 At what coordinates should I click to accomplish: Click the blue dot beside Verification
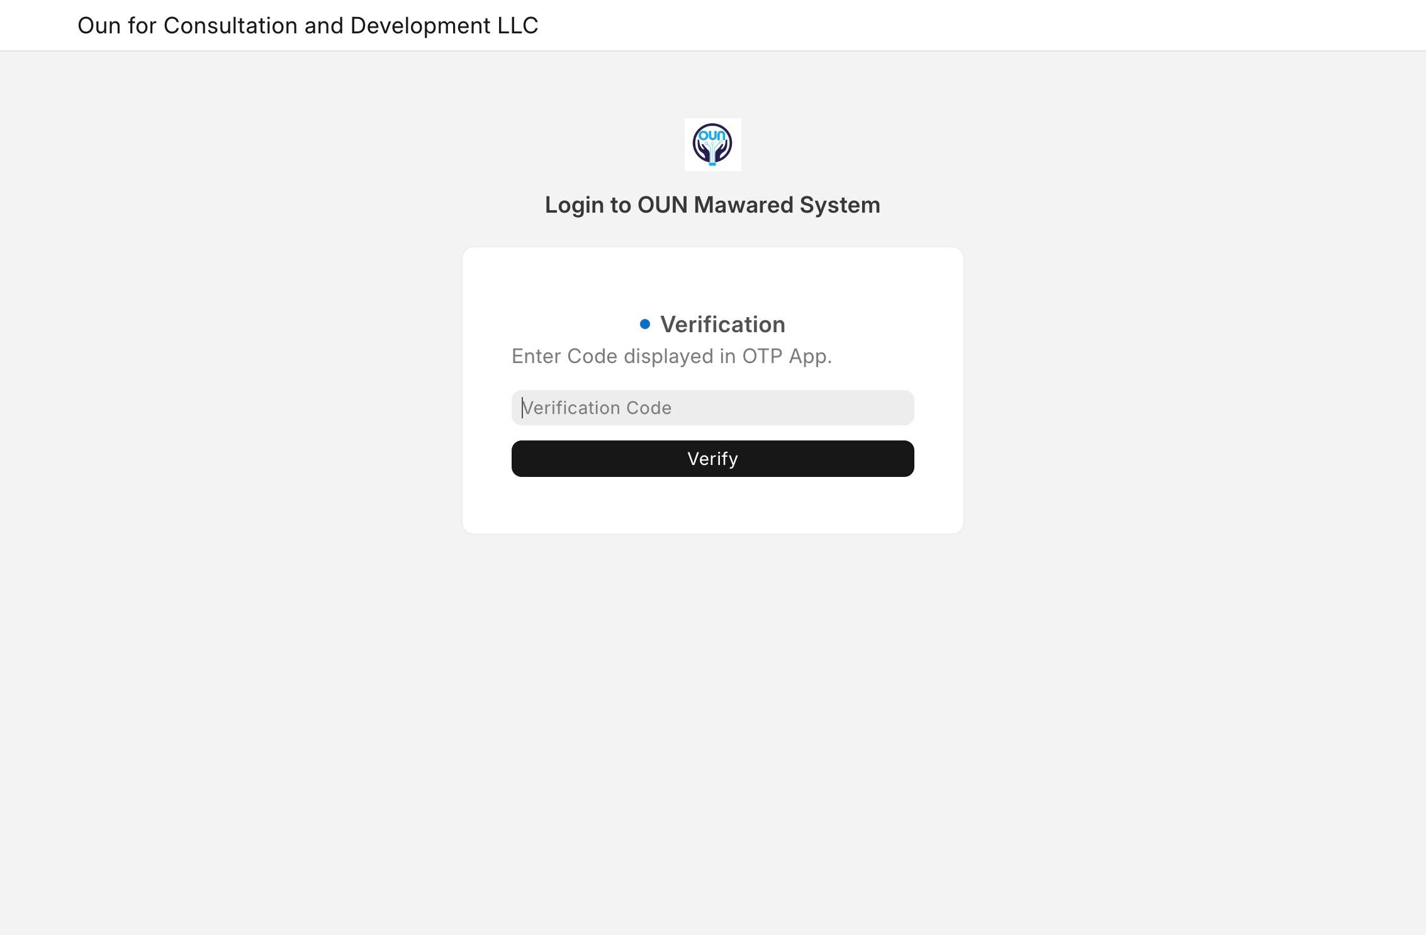point(645,324)
